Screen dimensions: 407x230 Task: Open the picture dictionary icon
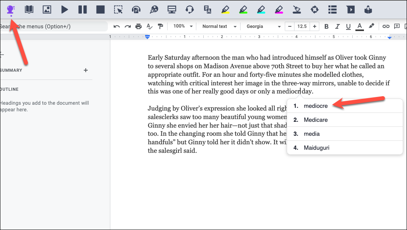(x=47, y=9)
